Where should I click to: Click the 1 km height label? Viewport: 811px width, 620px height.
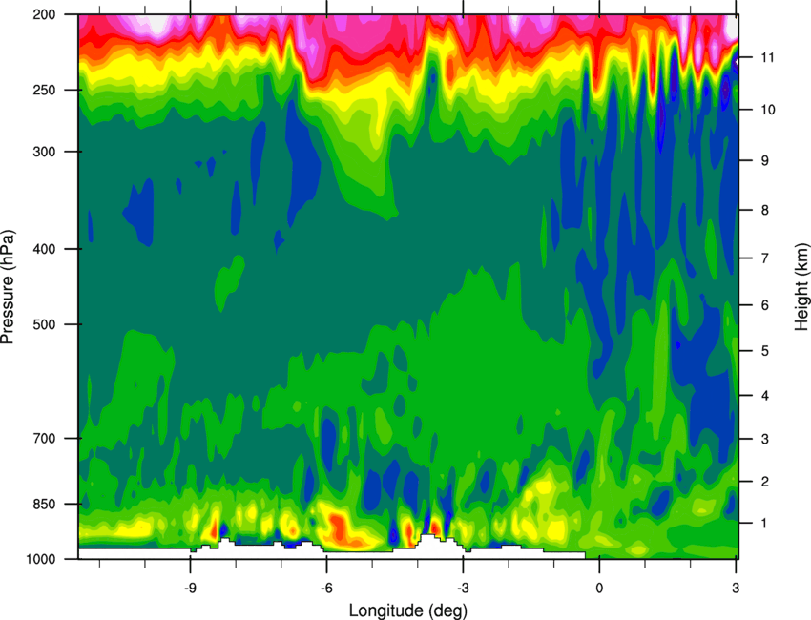click(765, 524)
